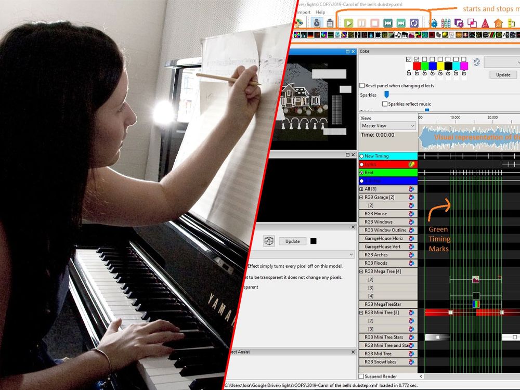This screenshot has height=390, width=520.
Task: Expand the All [8] group
Action: pyautogui.click(x=361, y=189)
